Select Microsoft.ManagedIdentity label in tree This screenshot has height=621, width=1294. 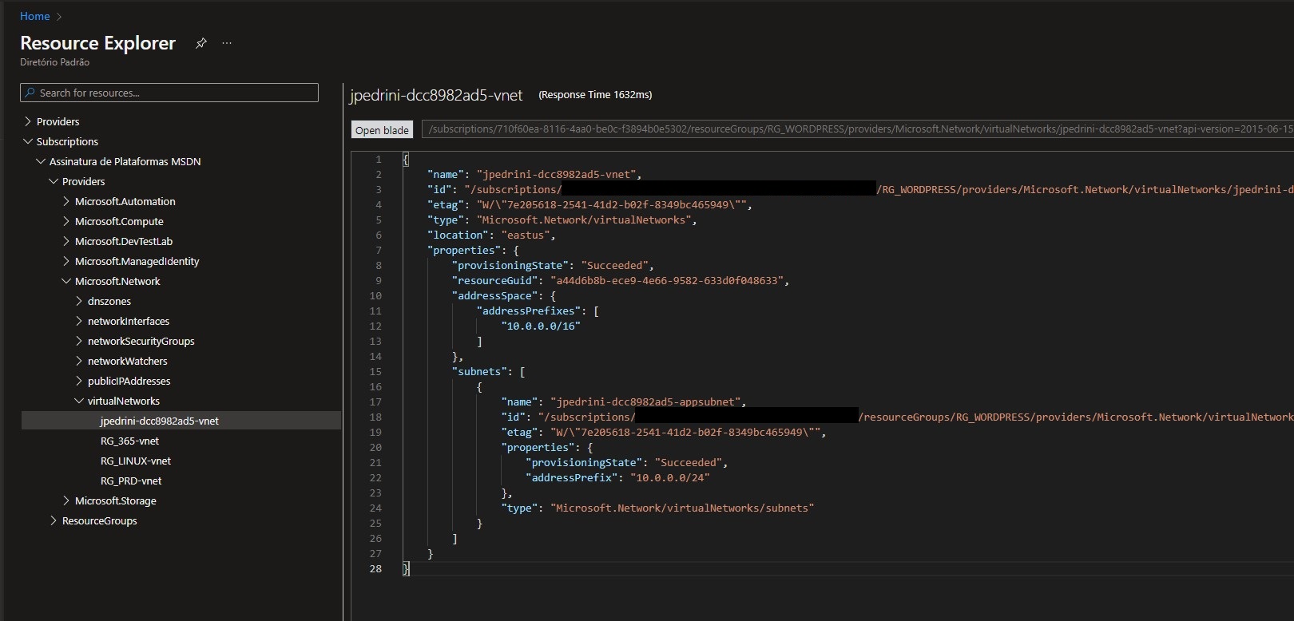point(137,261)
